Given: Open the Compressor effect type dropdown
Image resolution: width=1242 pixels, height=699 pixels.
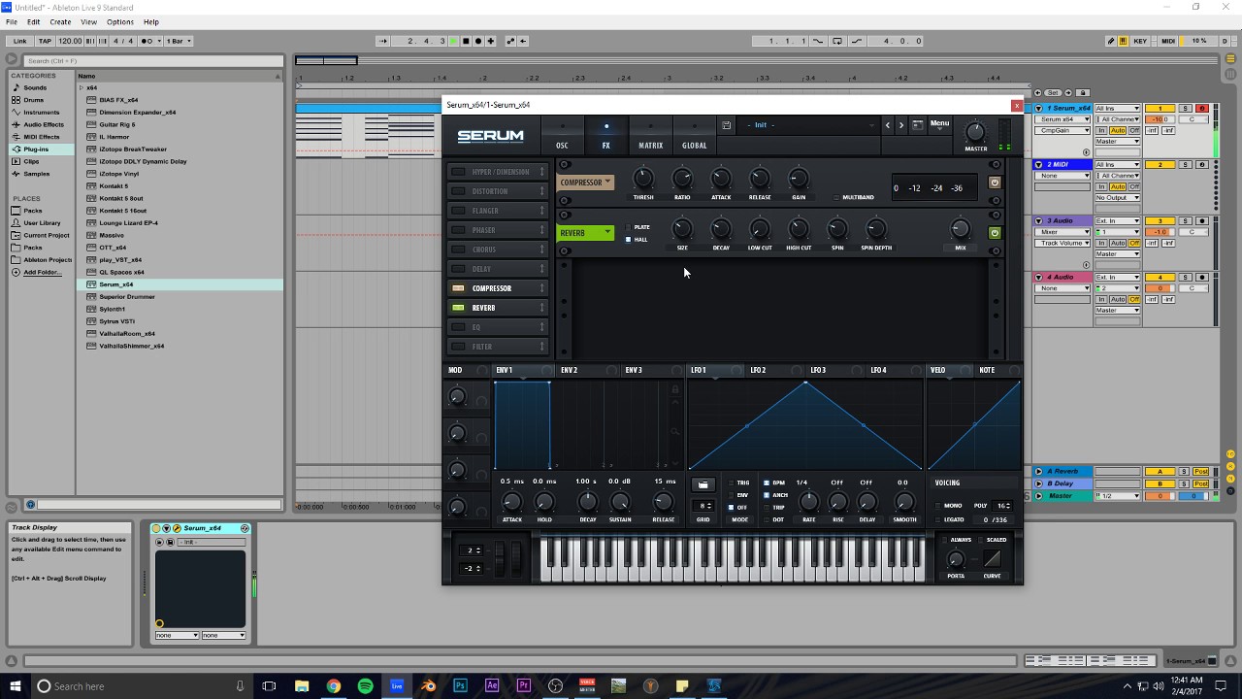Looking at the screenshot, I should 585,183.
